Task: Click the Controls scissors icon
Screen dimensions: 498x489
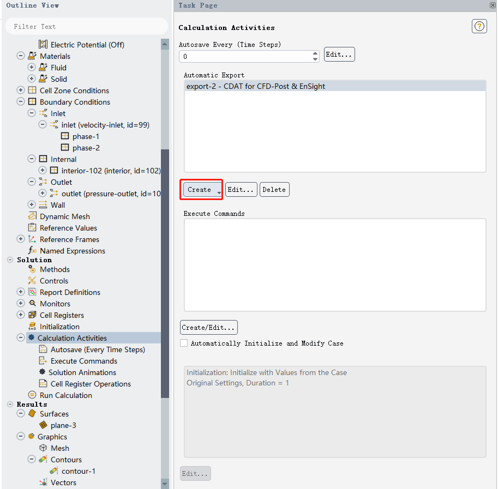Action: coord(32,281)
